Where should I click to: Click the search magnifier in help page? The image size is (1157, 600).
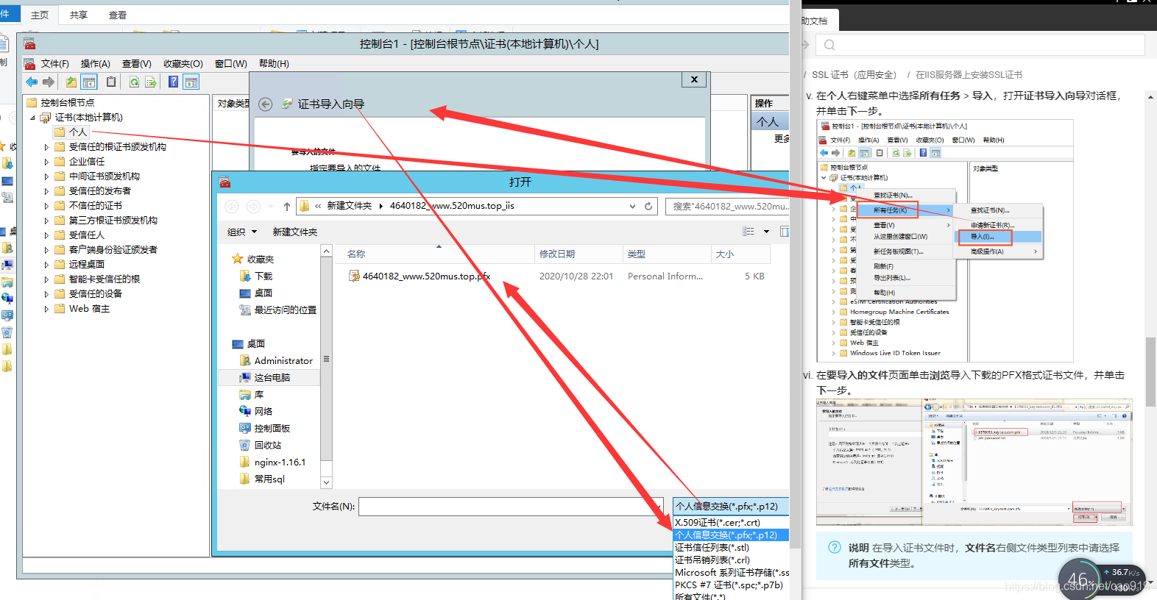829,45
